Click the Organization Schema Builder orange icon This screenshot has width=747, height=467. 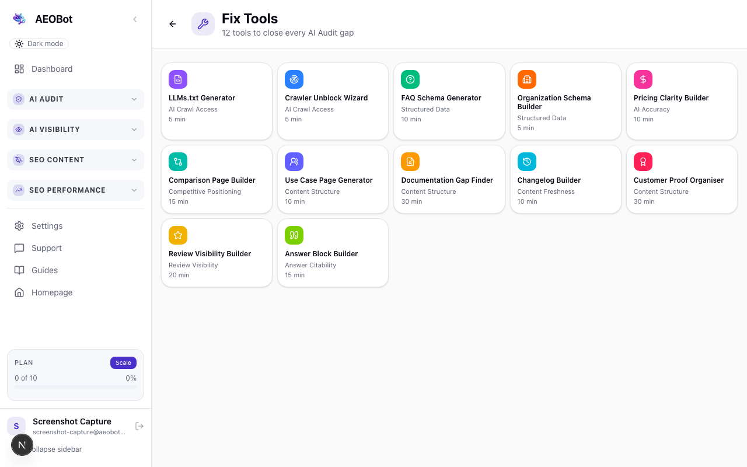[526, 79]
